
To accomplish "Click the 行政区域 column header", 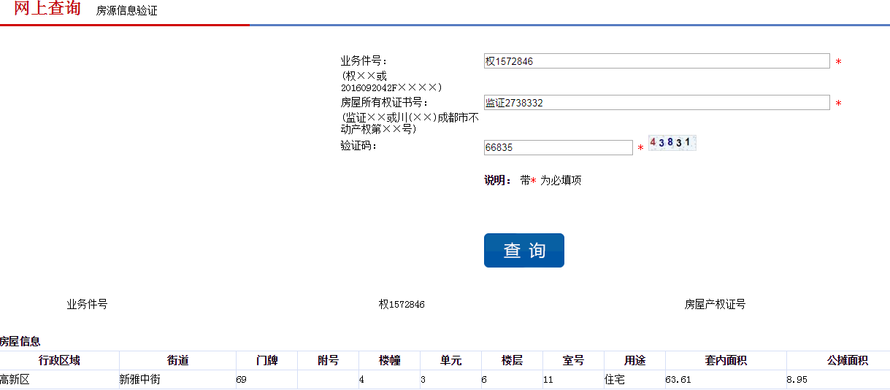I will pyautogui.click(x=59, y=360).
